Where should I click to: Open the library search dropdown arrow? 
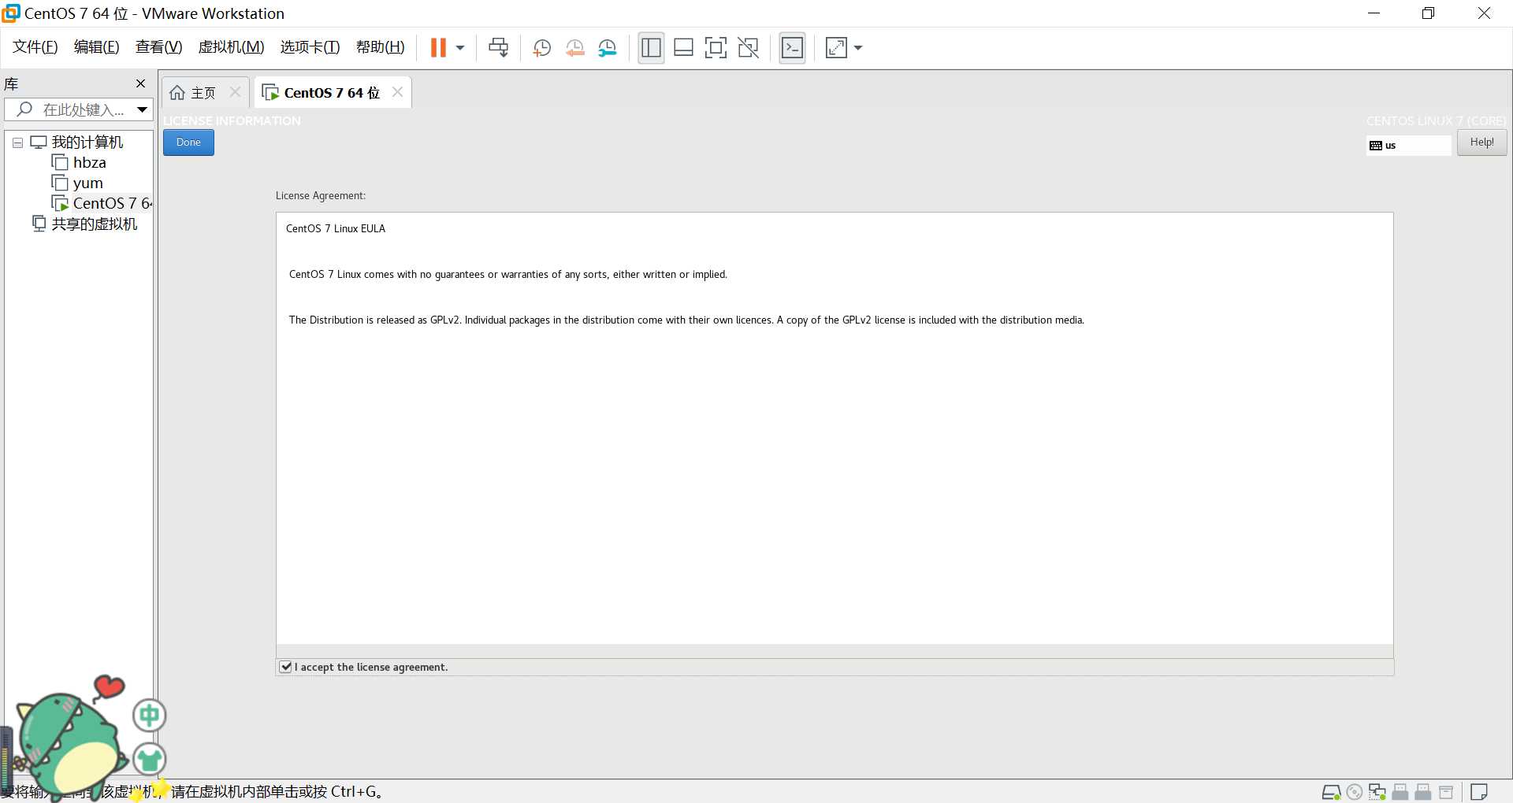point(142,109)
